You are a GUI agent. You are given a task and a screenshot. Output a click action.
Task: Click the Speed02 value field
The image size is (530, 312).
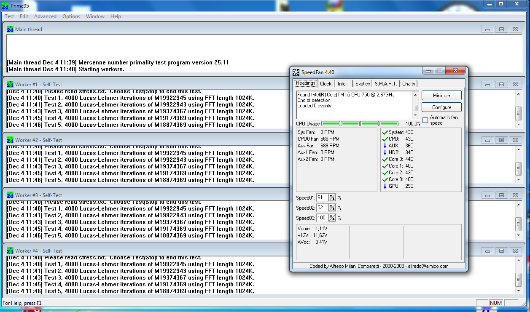323,208
